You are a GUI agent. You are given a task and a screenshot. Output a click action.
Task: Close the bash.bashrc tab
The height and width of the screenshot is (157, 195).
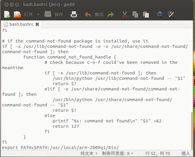[37, 24]
